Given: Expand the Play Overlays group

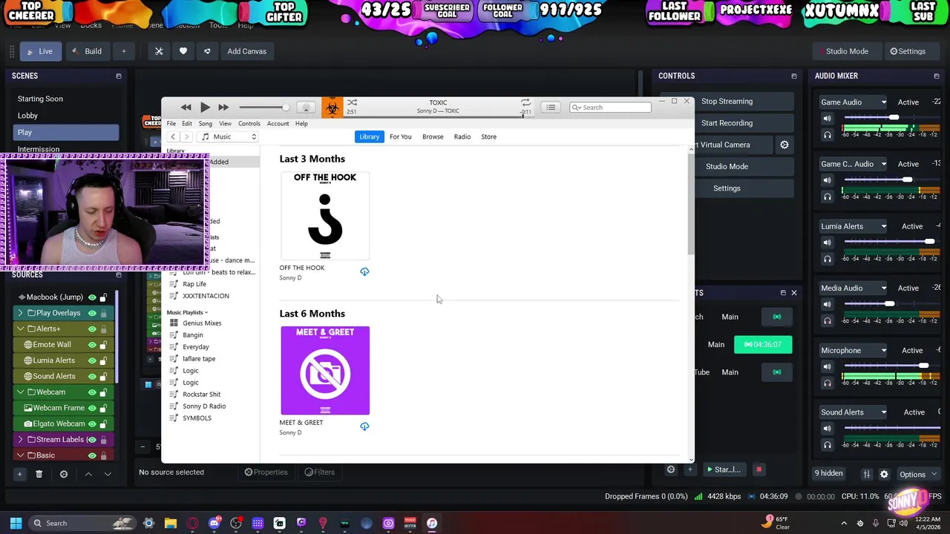Looking at the screenshot, I should pos(20,313).
